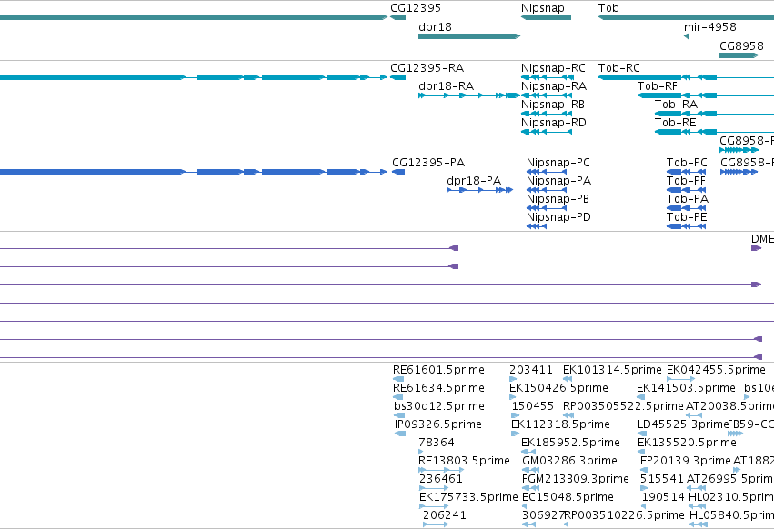
Task: Click the 236461 feature label
Action: 441,479
